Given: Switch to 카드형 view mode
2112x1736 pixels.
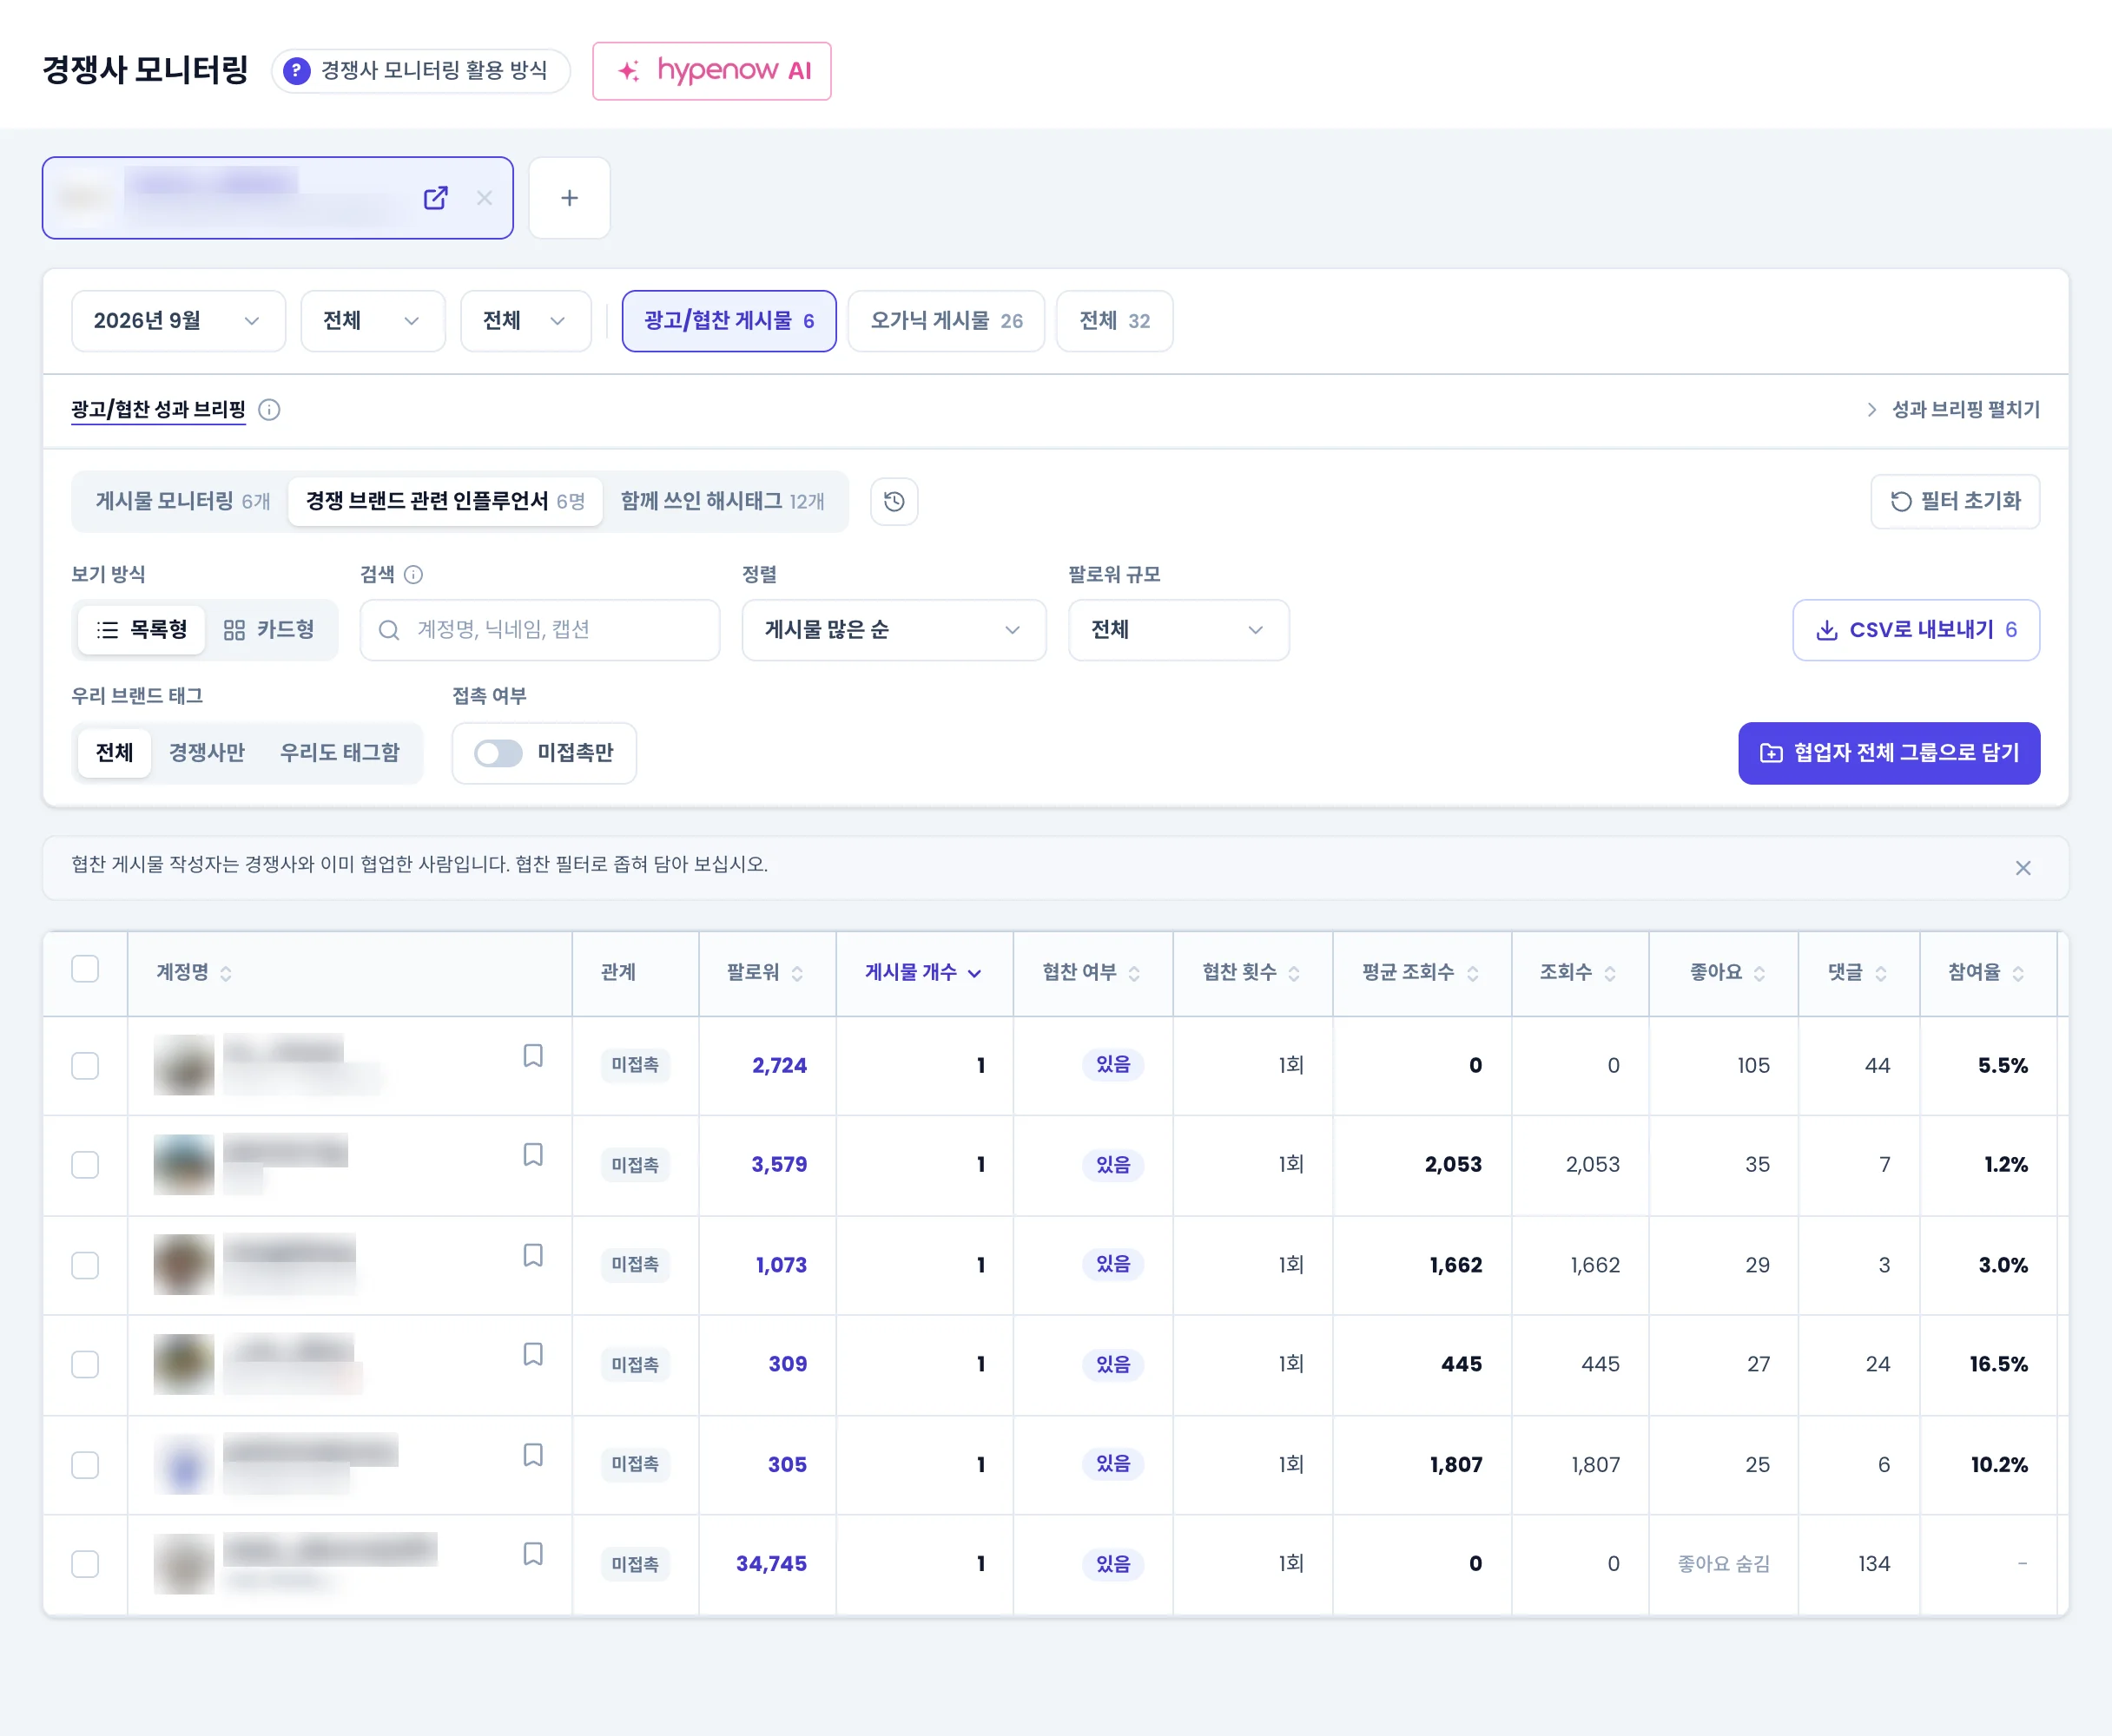Looking at the screenshot, I should pos(268,630).
